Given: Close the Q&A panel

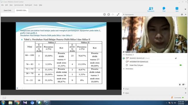Looking at the screenshot, I should tap(186, 93).
